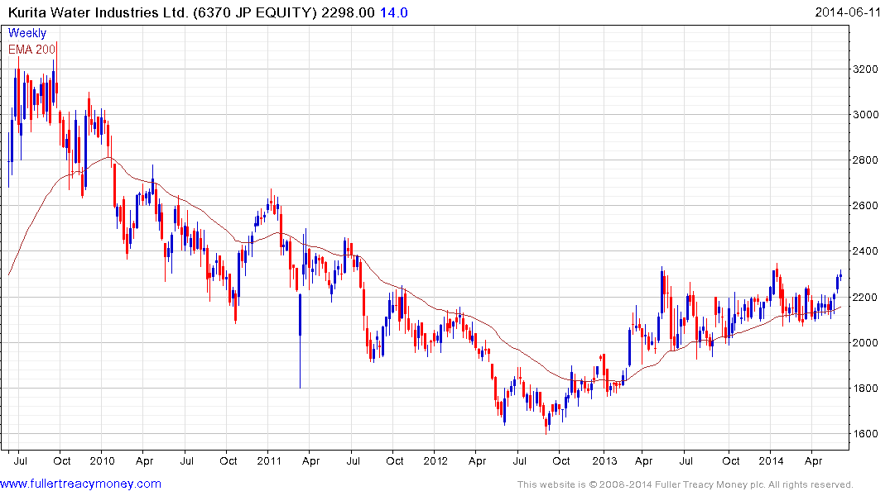Click the 2012 year label on time axis

[435, 460]
